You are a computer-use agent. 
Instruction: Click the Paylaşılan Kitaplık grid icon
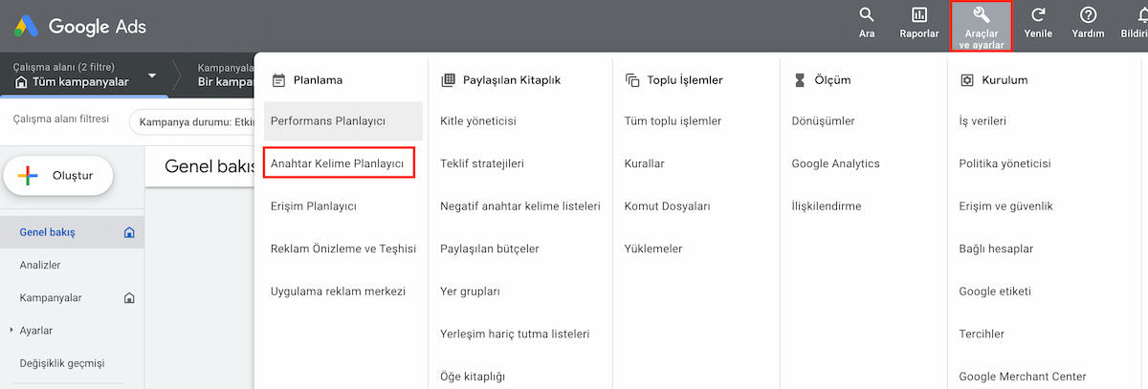pos(448,80)
